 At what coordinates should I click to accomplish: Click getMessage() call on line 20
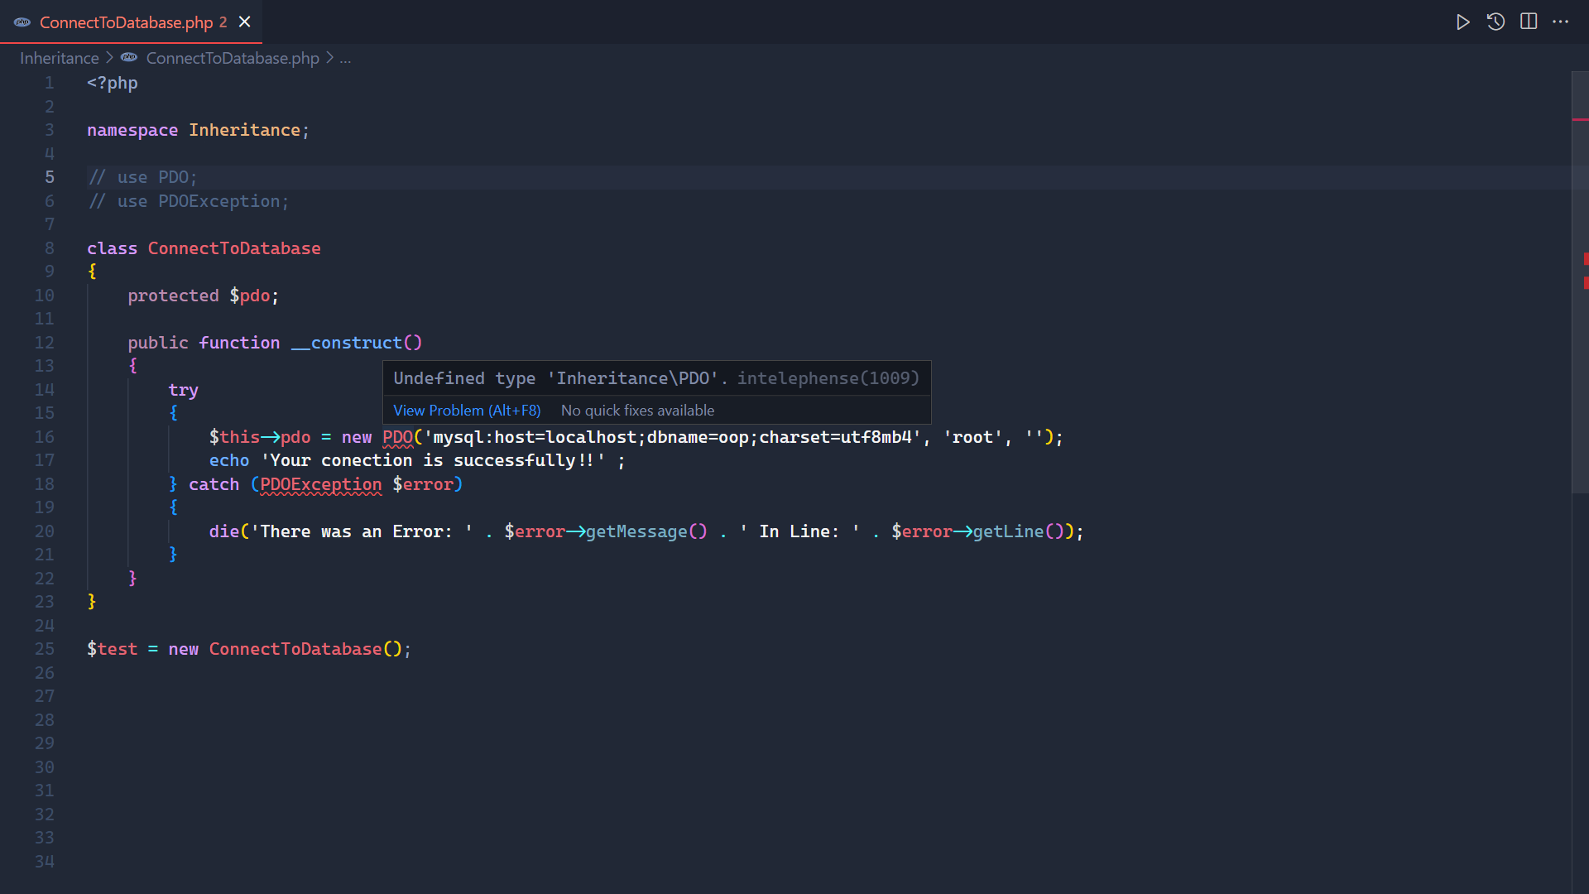[x=646, y=531]
